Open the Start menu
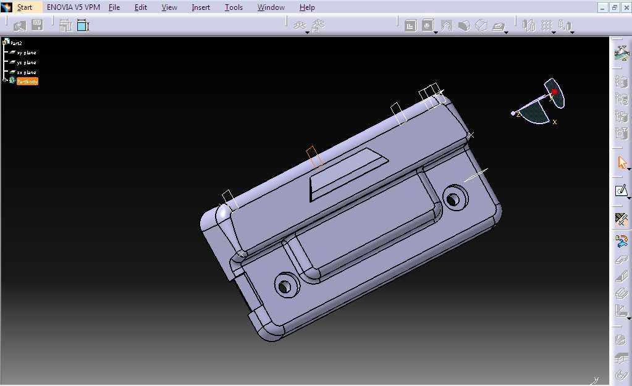The height and width of the screenshot is (386, 632). click(25, 7)
